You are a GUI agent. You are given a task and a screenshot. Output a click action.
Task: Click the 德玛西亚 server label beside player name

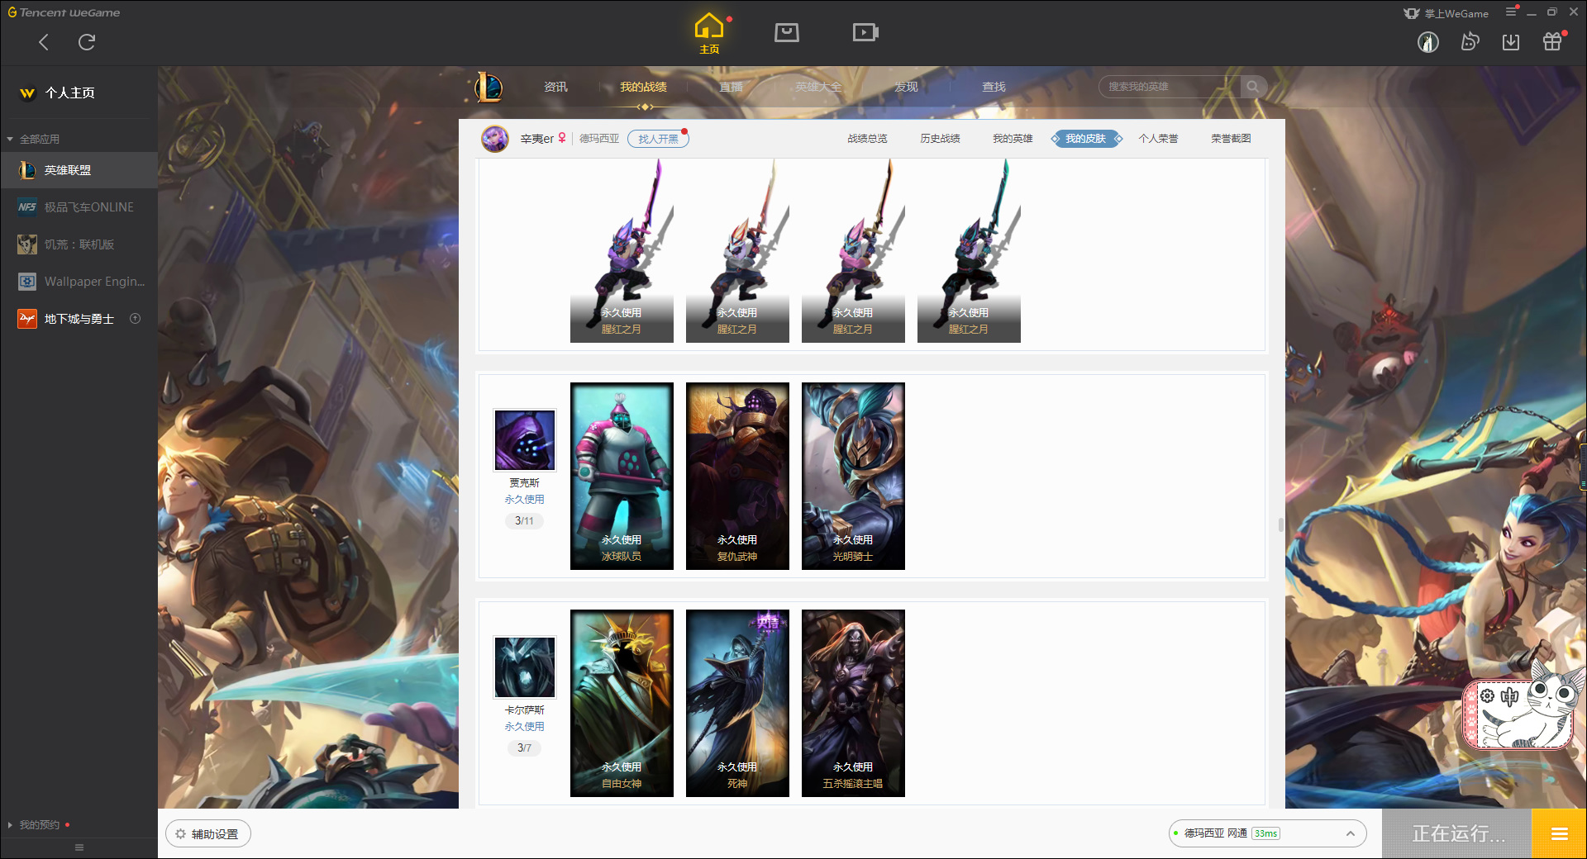599,139
